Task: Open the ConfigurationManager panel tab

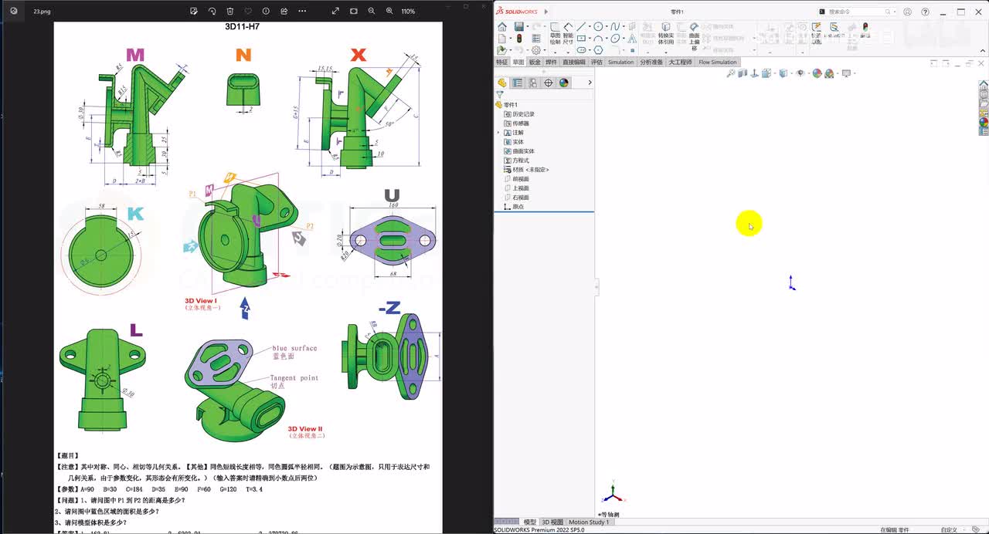Action: (533, 83)
